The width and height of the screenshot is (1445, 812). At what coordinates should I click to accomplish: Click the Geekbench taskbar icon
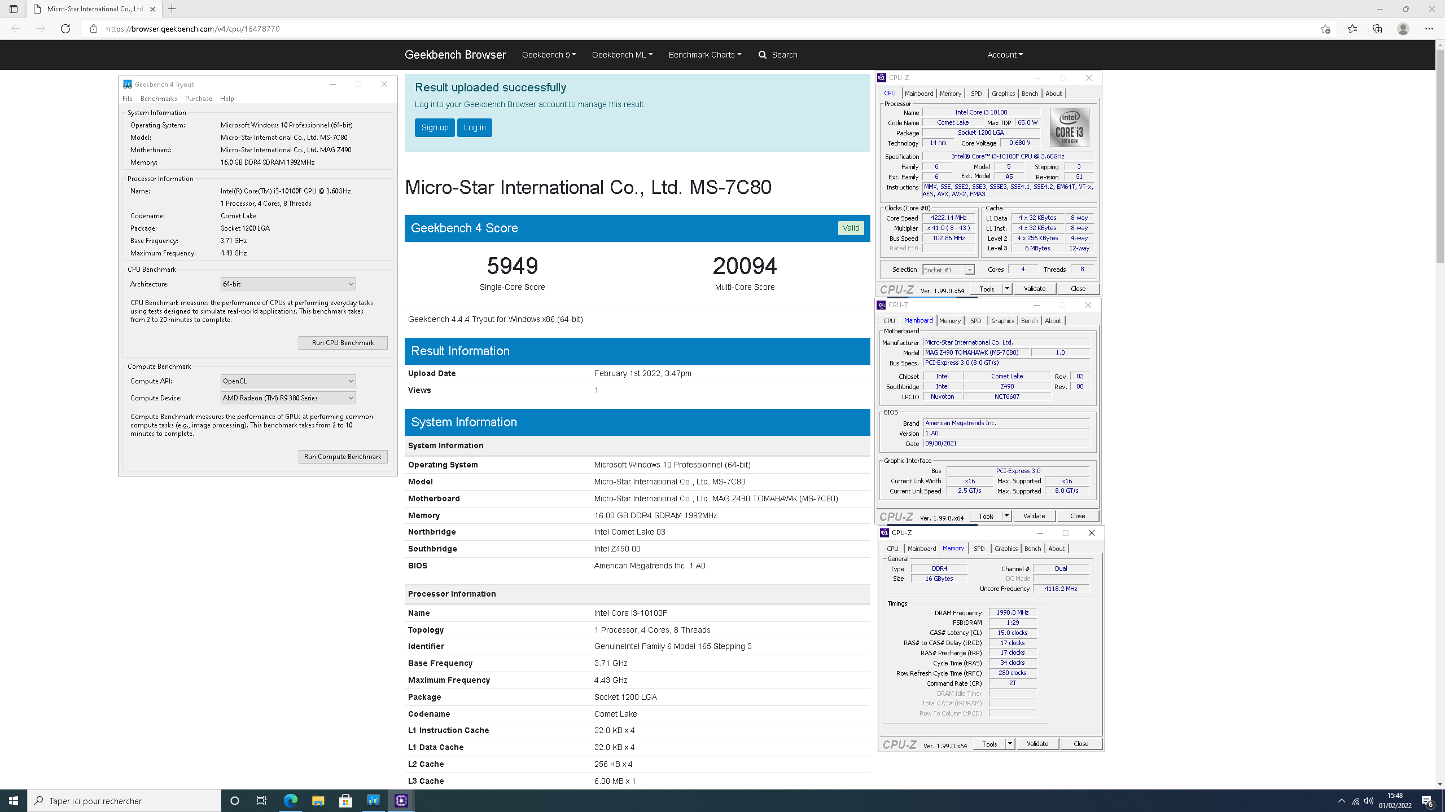(x=374, y=801)
